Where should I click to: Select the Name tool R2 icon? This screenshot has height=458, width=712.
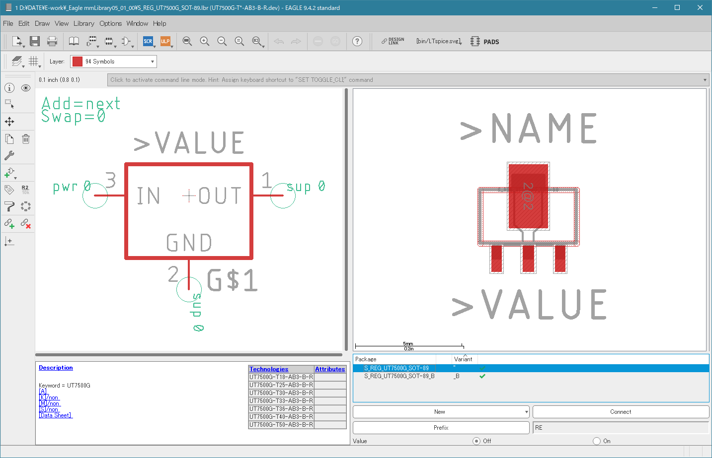coord(25,190)
